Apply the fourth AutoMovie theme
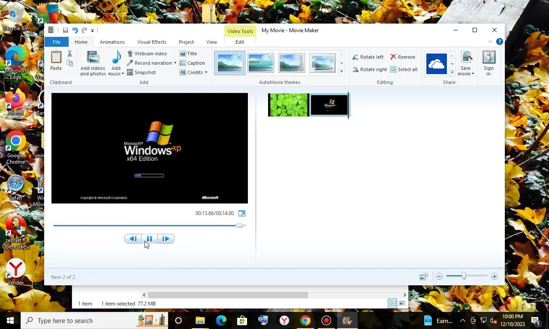 323,63
